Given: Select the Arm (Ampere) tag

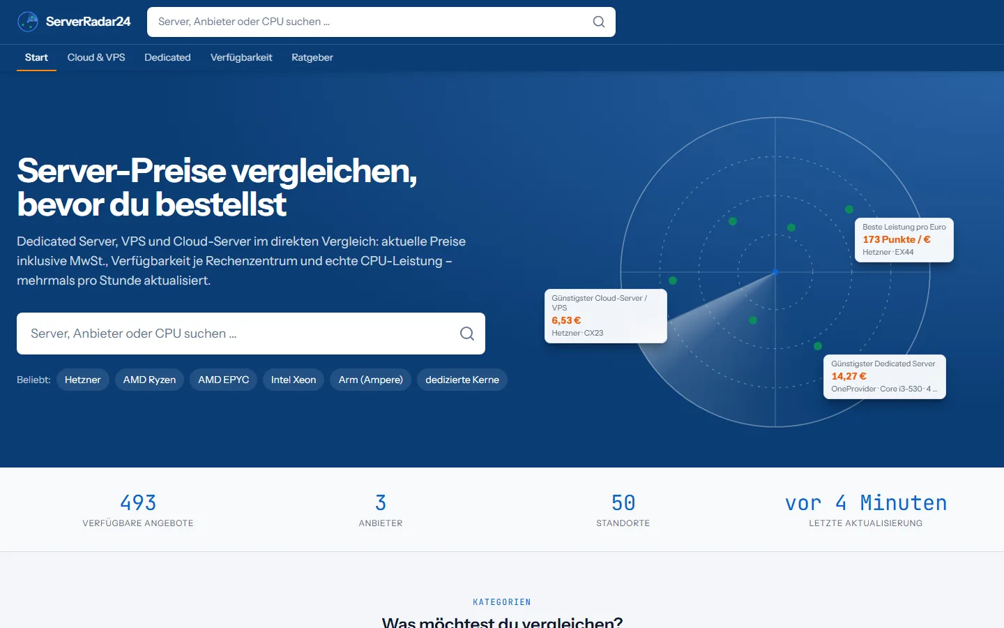Looking at the screenshot, I should click(x=371, y=380).
